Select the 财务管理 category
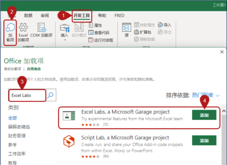Screen dimensions: 227x165 (x=17, y=136)
